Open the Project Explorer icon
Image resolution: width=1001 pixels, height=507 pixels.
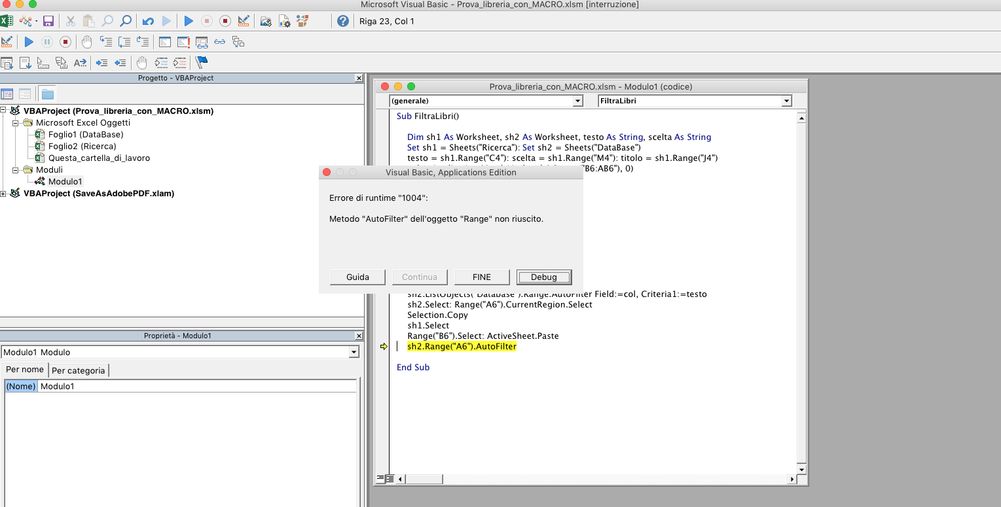tap(266, 21)
